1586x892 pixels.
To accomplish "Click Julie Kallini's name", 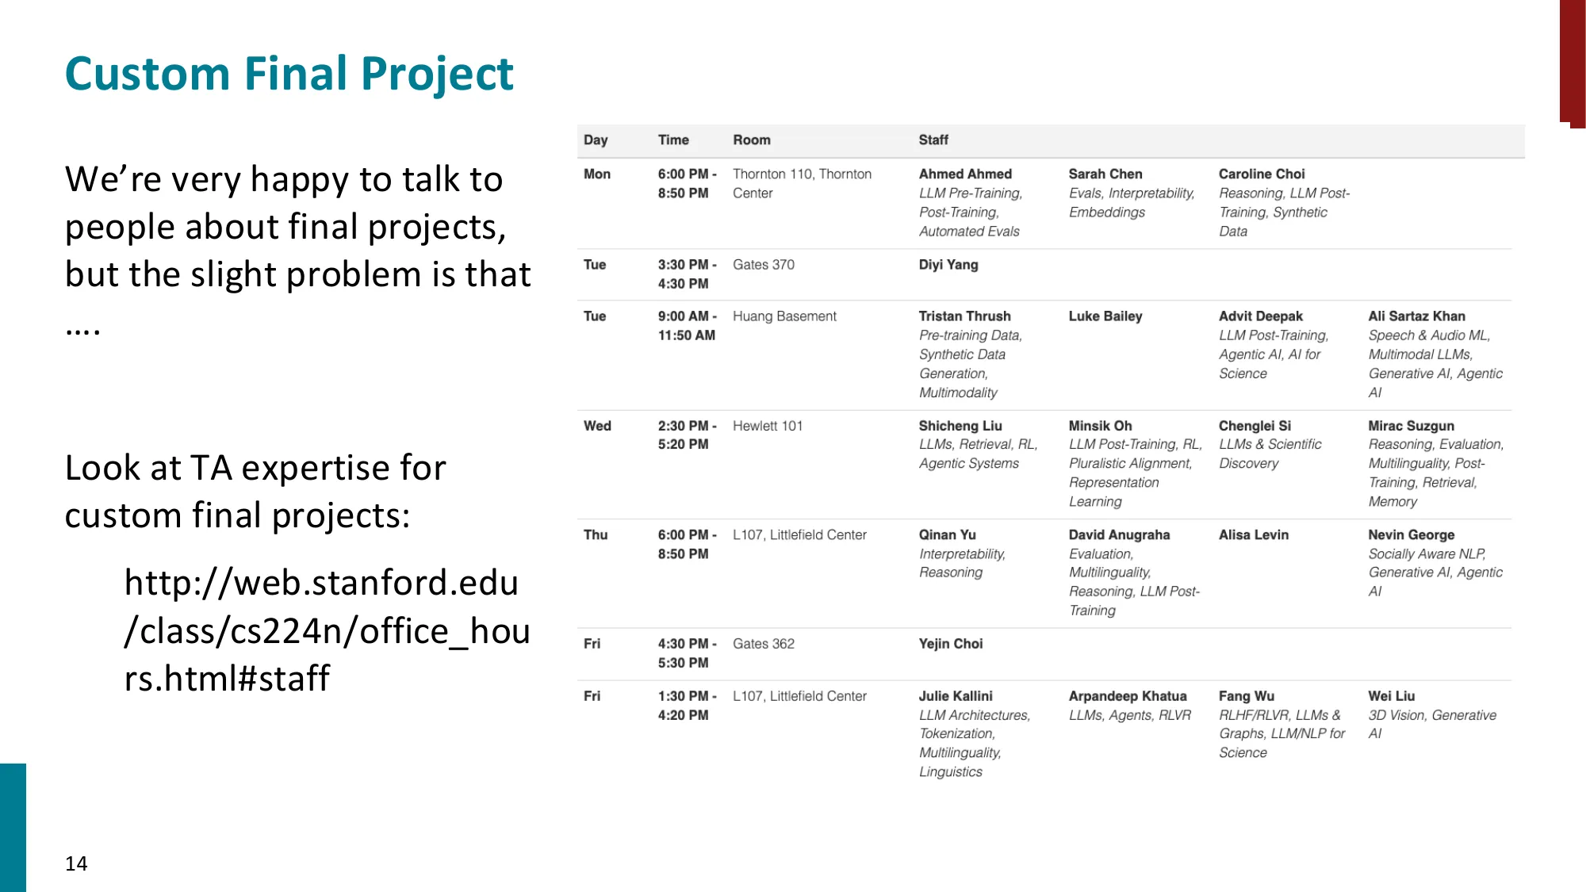I will [x=955, y=696].
